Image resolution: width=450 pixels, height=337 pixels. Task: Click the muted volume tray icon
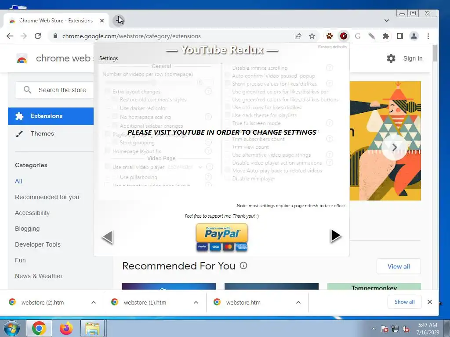click(406, 329)
